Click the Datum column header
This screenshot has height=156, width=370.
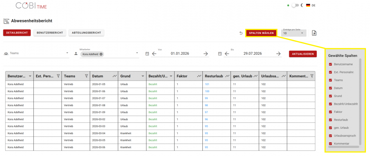click(x=104, y=76)
